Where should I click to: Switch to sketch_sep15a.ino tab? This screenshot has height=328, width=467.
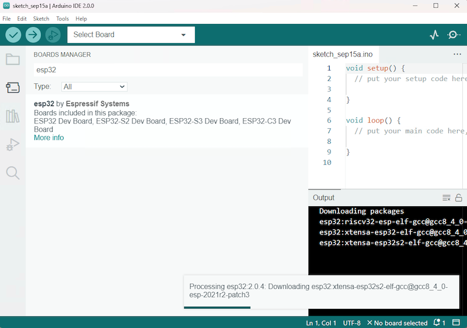(x=343, y=54)
